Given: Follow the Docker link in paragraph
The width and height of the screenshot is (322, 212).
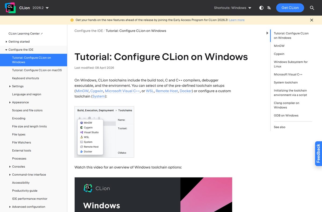Looking at the screenshot, I should (186, 91).
